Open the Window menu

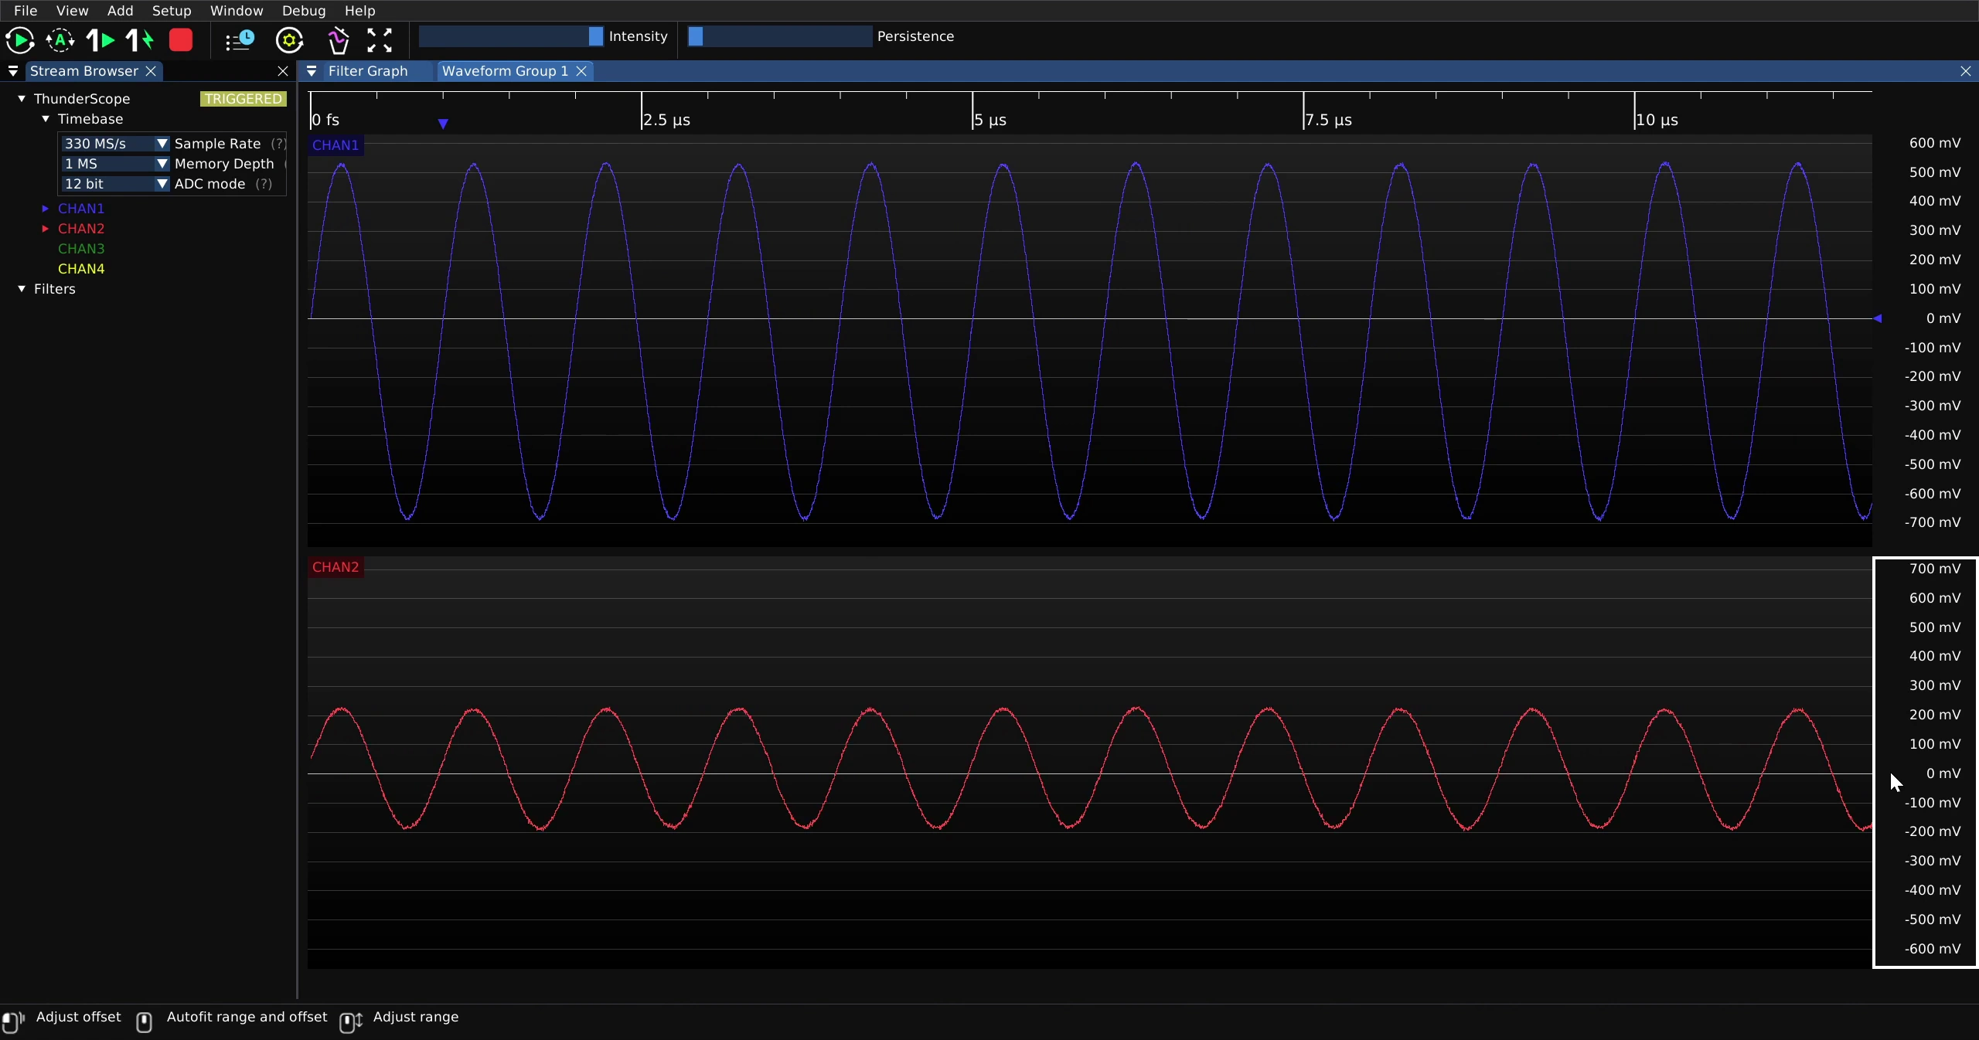pyautogui.click(x=237, y=11)
